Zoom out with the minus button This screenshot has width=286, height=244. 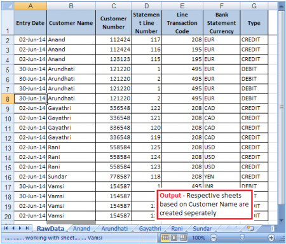[x=214, y=238]
